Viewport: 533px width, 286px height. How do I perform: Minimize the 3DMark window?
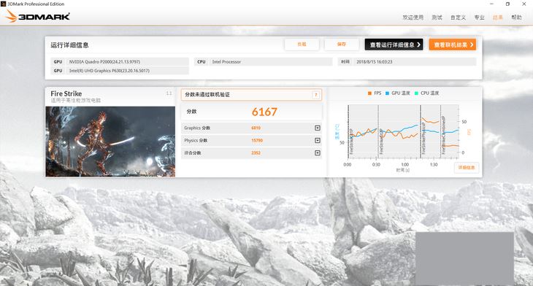coord(491,4)
